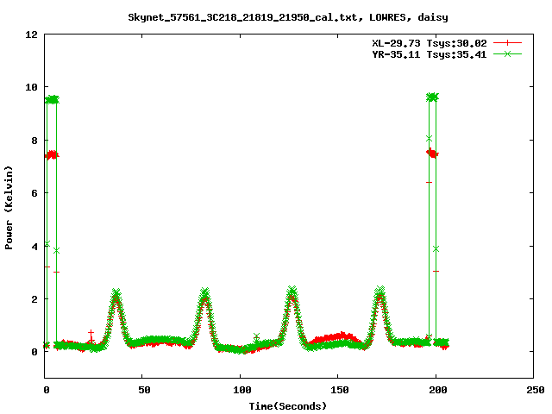Click the y-axis tick label 12
Screen dimensions: 552x414
tap(31, 34)
